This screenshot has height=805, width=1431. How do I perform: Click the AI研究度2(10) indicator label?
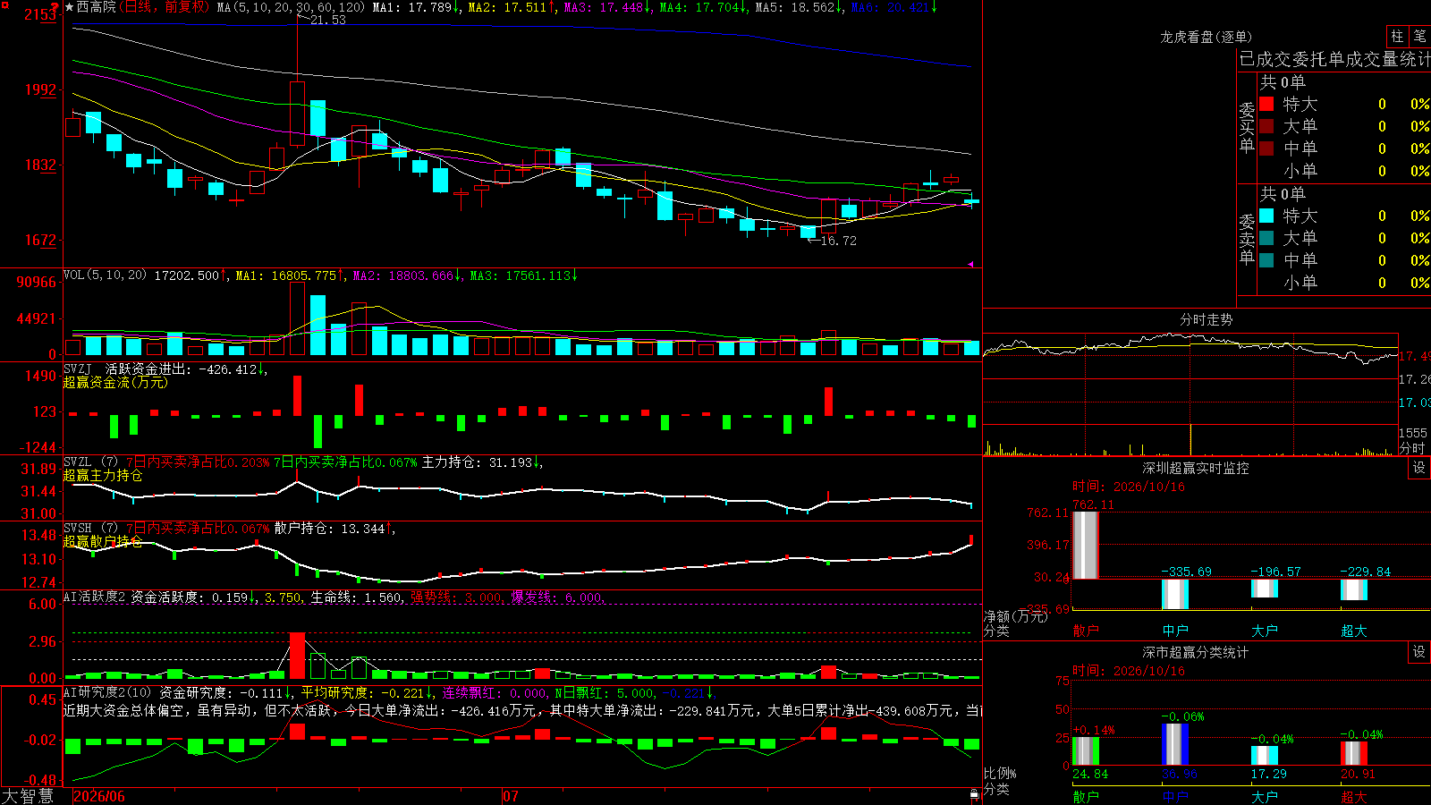pos(108,692)
